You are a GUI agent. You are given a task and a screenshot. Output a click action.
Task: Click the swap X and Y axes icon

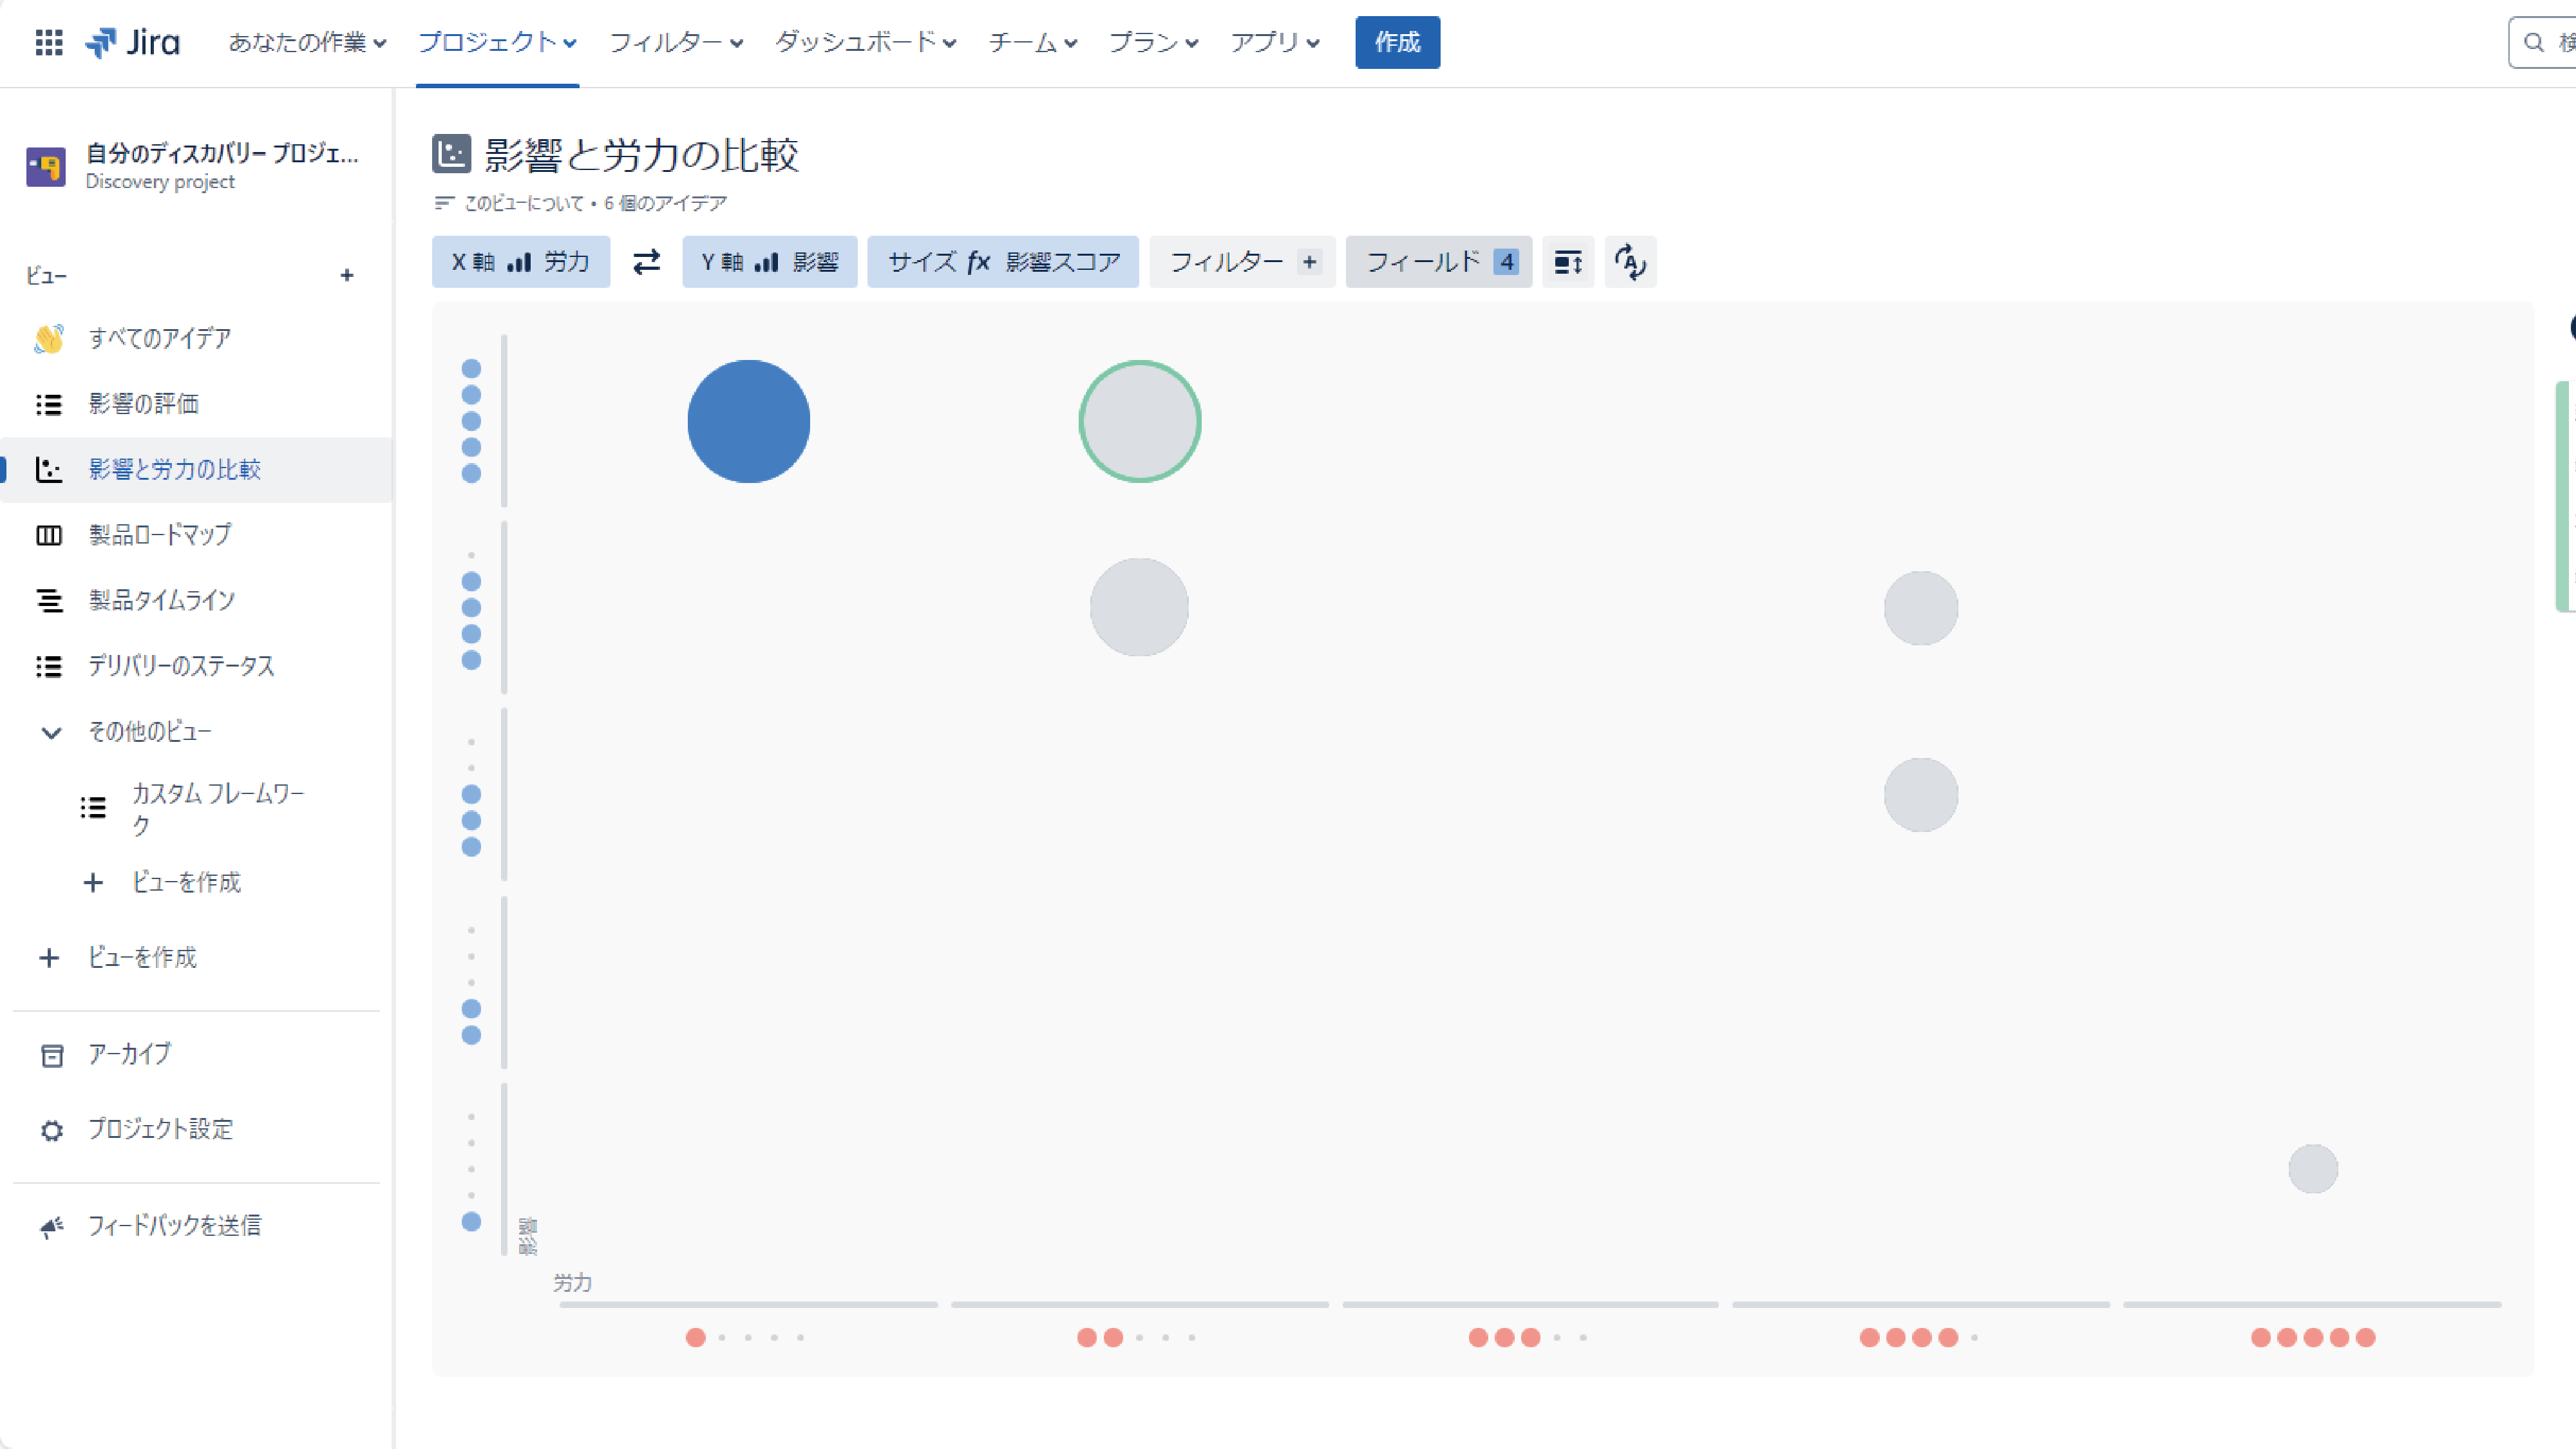pyautogui.click(x=646, y=262)
